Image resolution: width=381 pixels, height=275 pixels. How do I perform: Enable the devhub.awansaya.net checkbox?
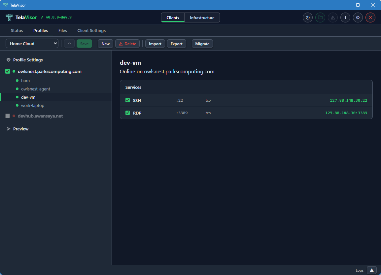[x=7, y=116]
